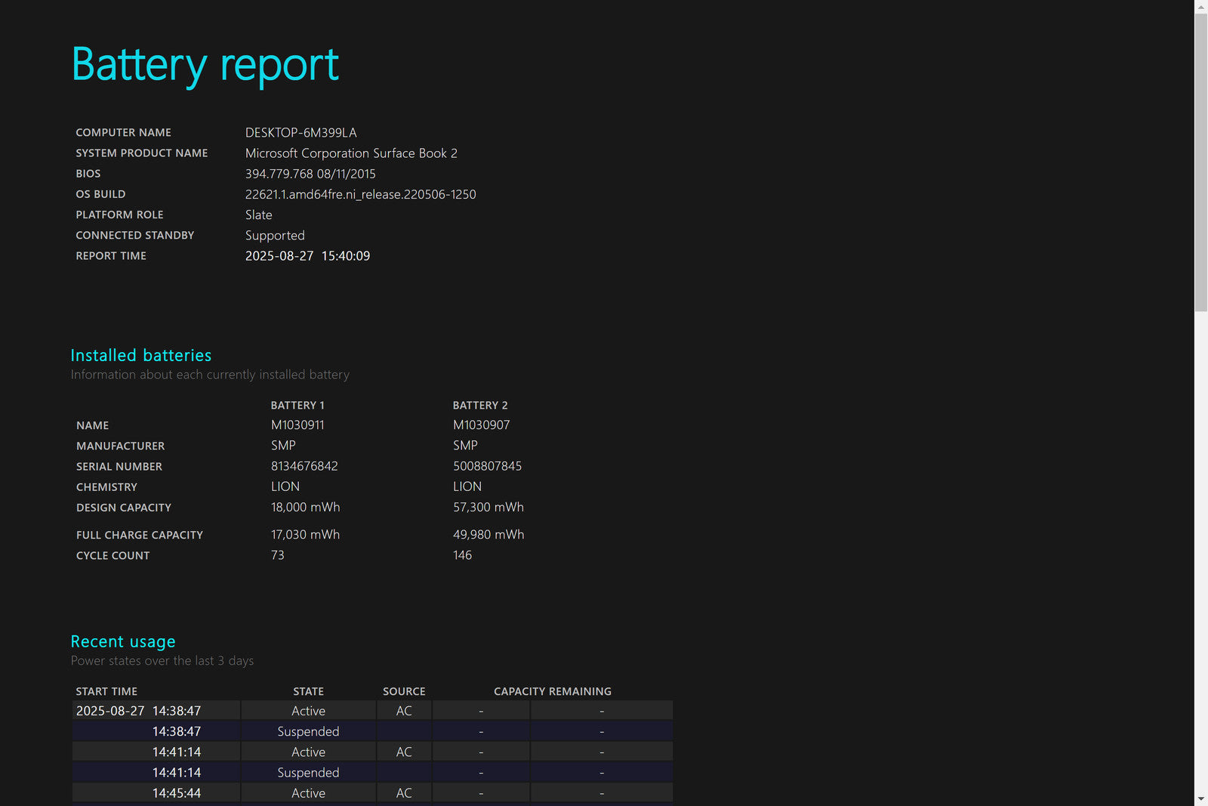Click Battery 2 cycle count 146
The image size is (1208, 806).
click(x=462, y=555)
